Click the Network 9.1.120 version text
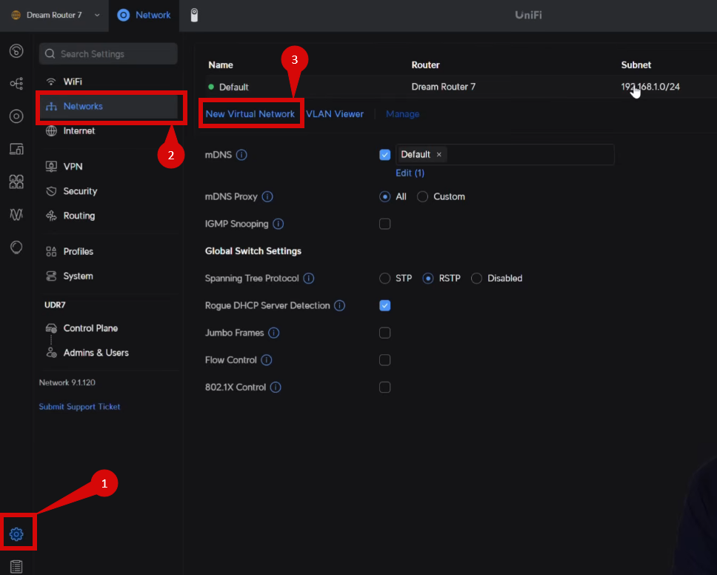 tap(67, 382)
